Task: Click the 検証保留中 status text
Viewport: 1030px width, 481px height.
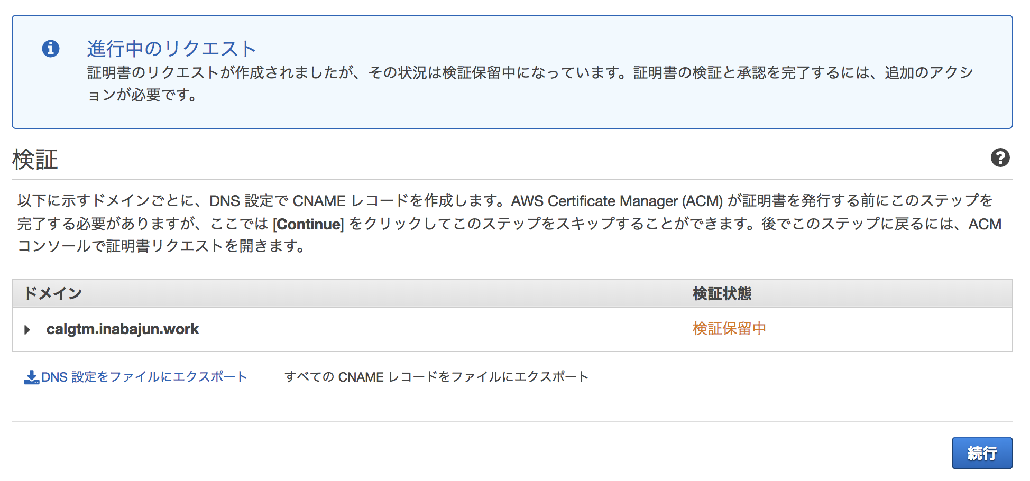Action: 729,329
